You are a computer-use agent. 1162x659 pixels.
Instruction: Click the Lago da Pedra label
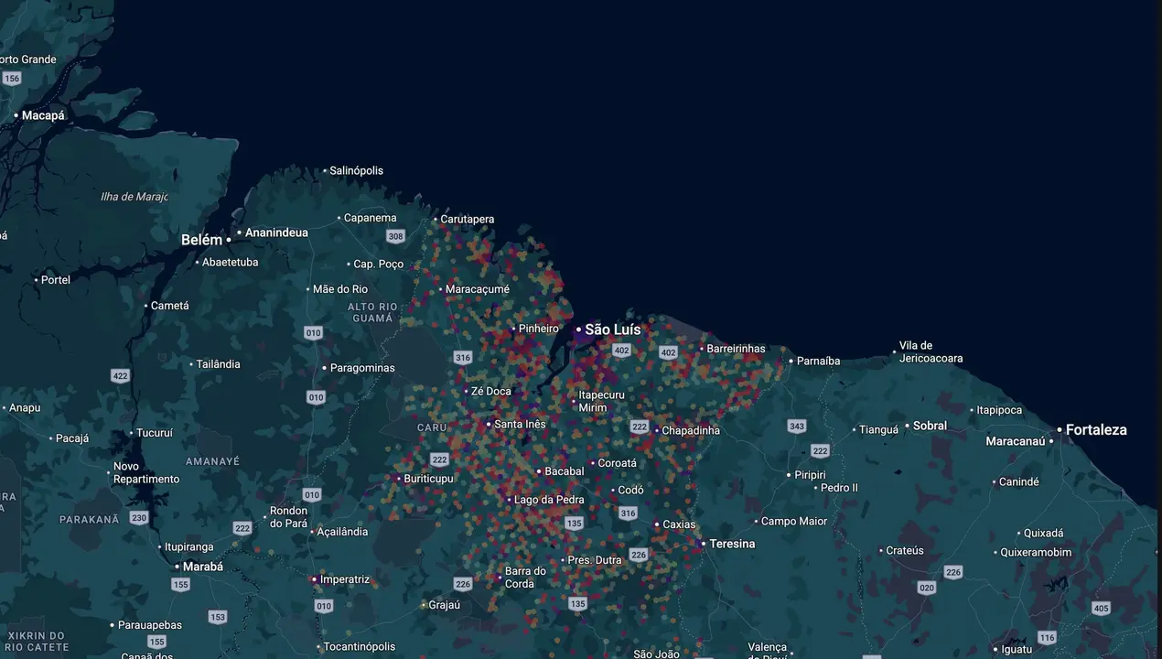pos(549,500)
